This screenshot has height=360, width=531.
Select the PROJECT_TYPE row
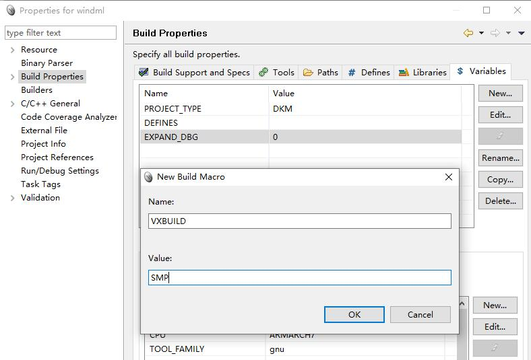point(301,109)
